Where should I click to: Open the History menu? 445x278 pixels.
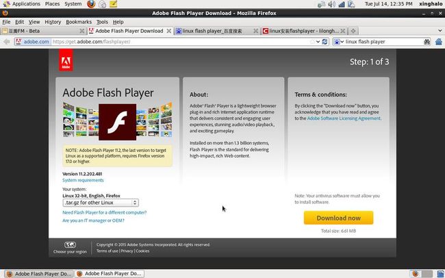pos(53,22)
